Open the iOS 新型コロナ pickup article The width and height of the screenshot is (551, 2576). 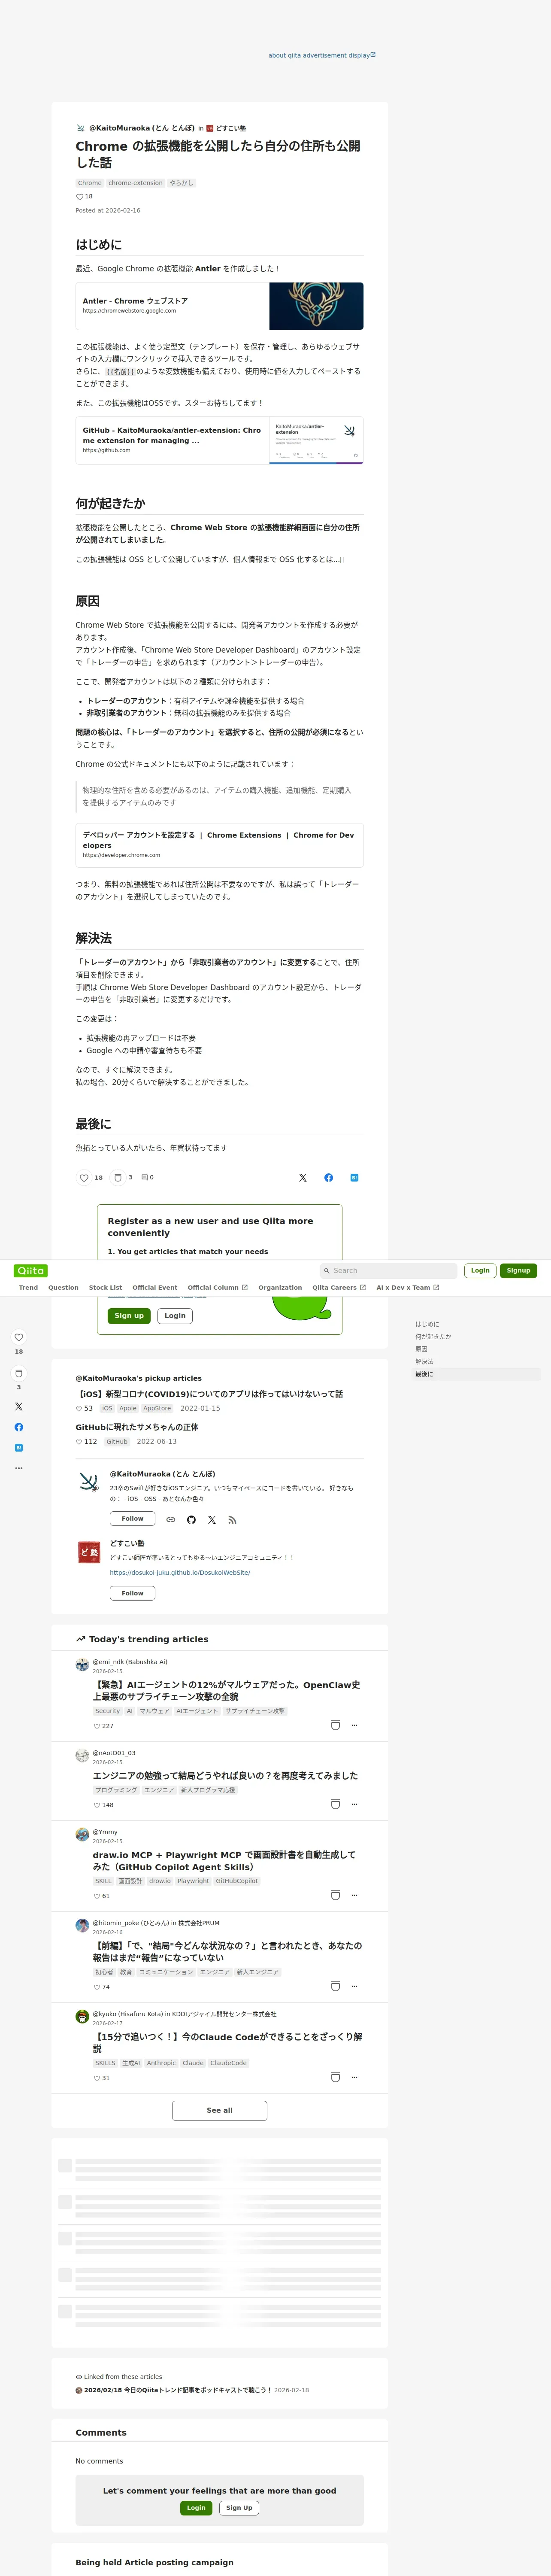pyautogui.click(x=209, y=1393)
